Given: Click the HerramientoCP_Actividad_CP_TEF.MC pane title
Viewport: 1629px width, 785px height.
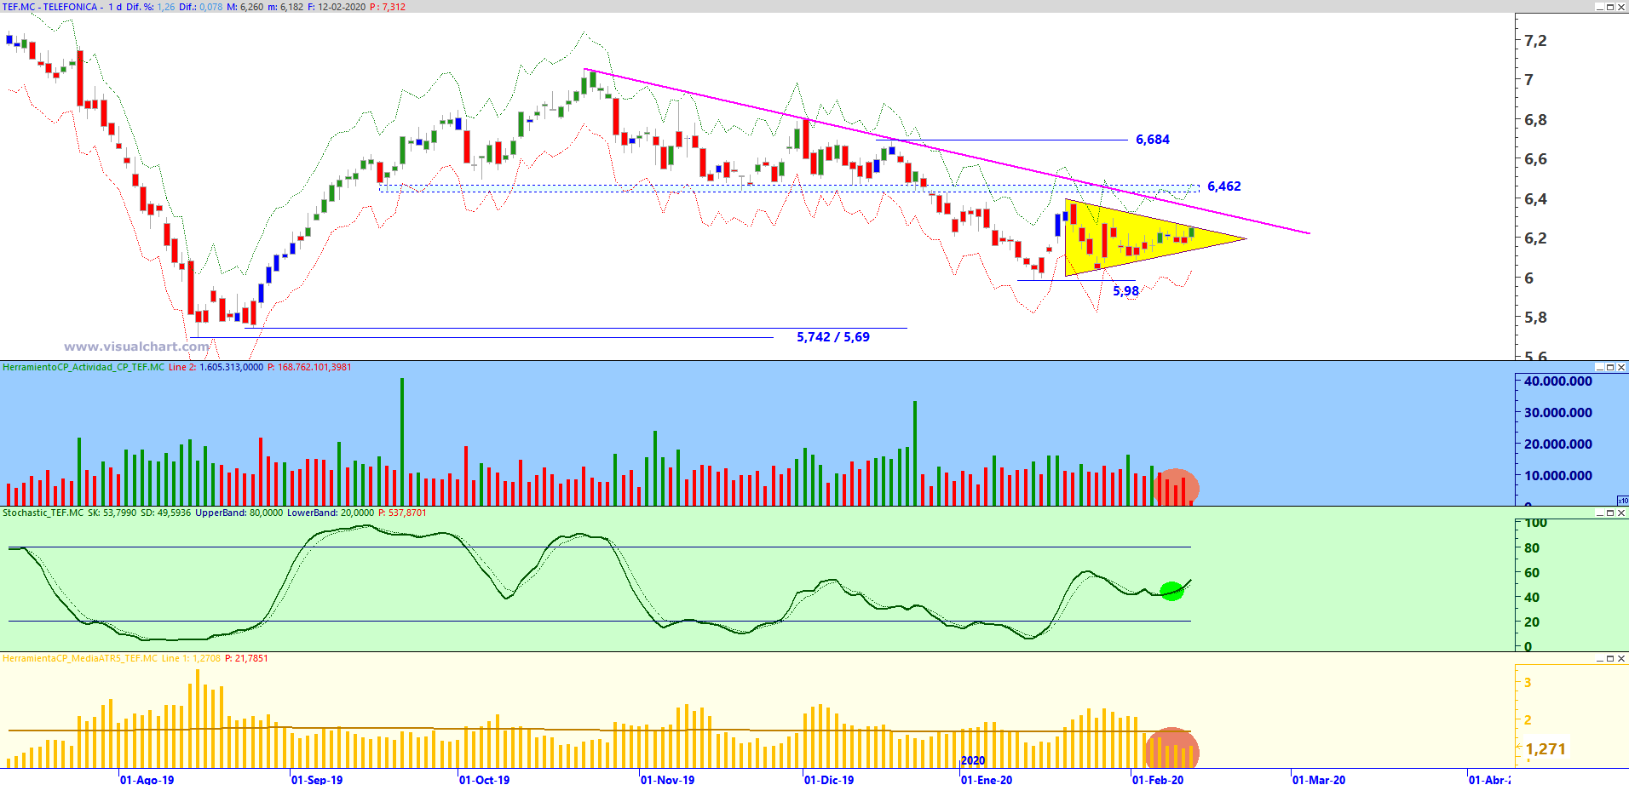Looking at the screenshot, I should (x=83, y=367).
